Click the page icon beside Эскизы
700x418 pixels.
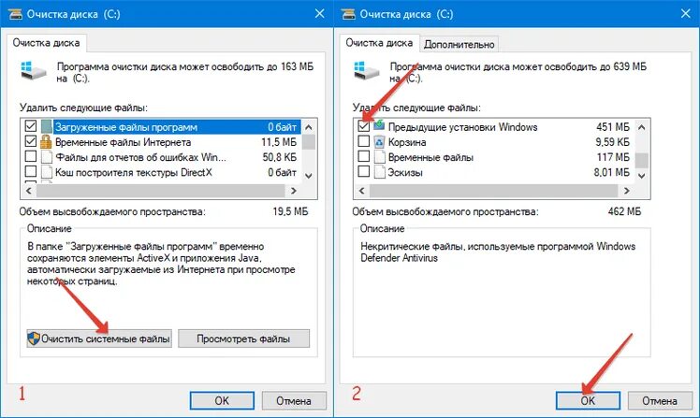[x=379, y=172]
